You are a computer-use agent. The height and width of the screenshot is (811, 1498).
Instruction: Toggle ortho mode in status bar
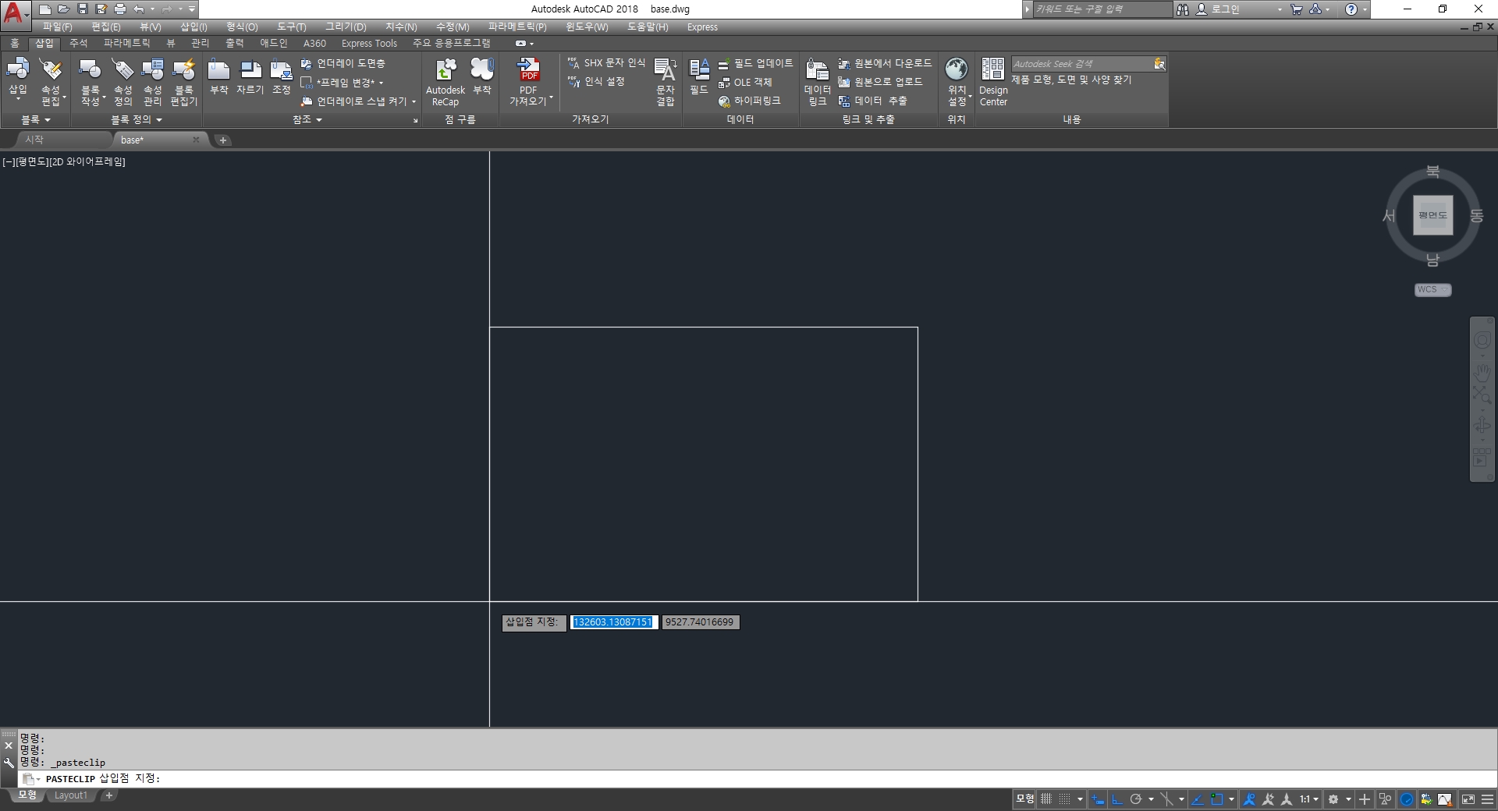1116,799
